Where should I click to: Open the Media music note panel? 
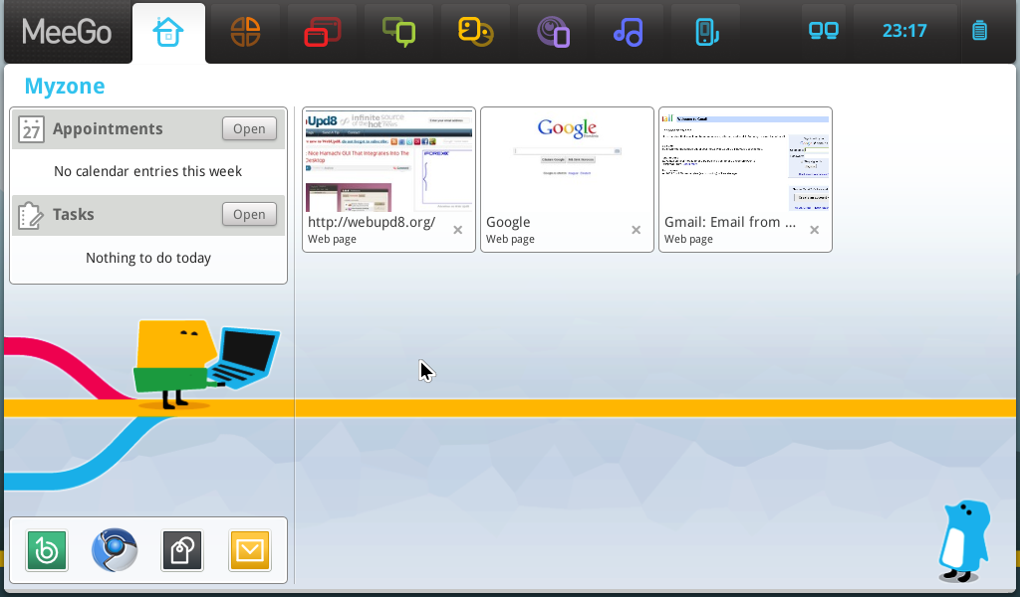629,32
